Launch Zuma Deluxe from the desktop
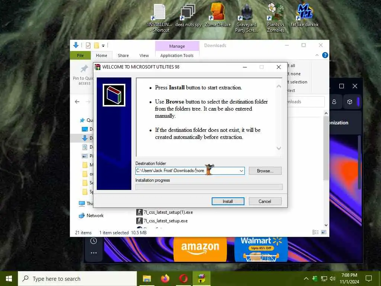Screen dimensions: 381x286 point(217,15)
